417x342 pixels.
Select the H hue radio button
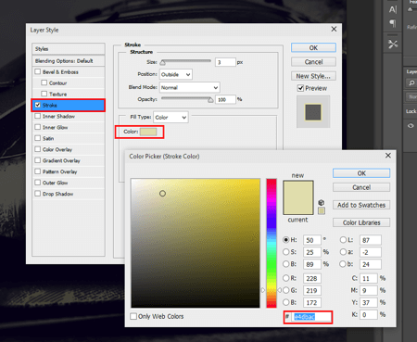(x=286, y=240)
